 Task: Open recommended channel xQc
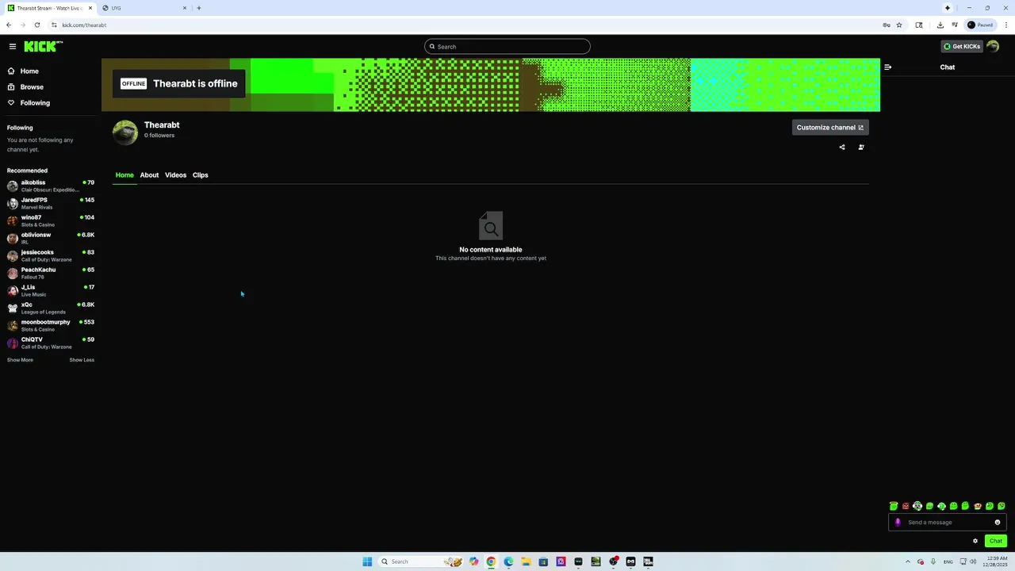pyautogui.click(x=51, y=308)
